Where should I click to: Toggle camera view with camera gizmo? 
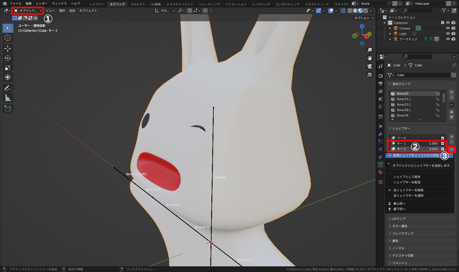[370, 66]
